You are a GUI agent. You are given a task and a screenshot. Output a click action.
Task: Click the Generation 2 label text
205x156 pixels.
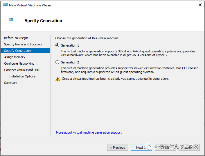70,62
